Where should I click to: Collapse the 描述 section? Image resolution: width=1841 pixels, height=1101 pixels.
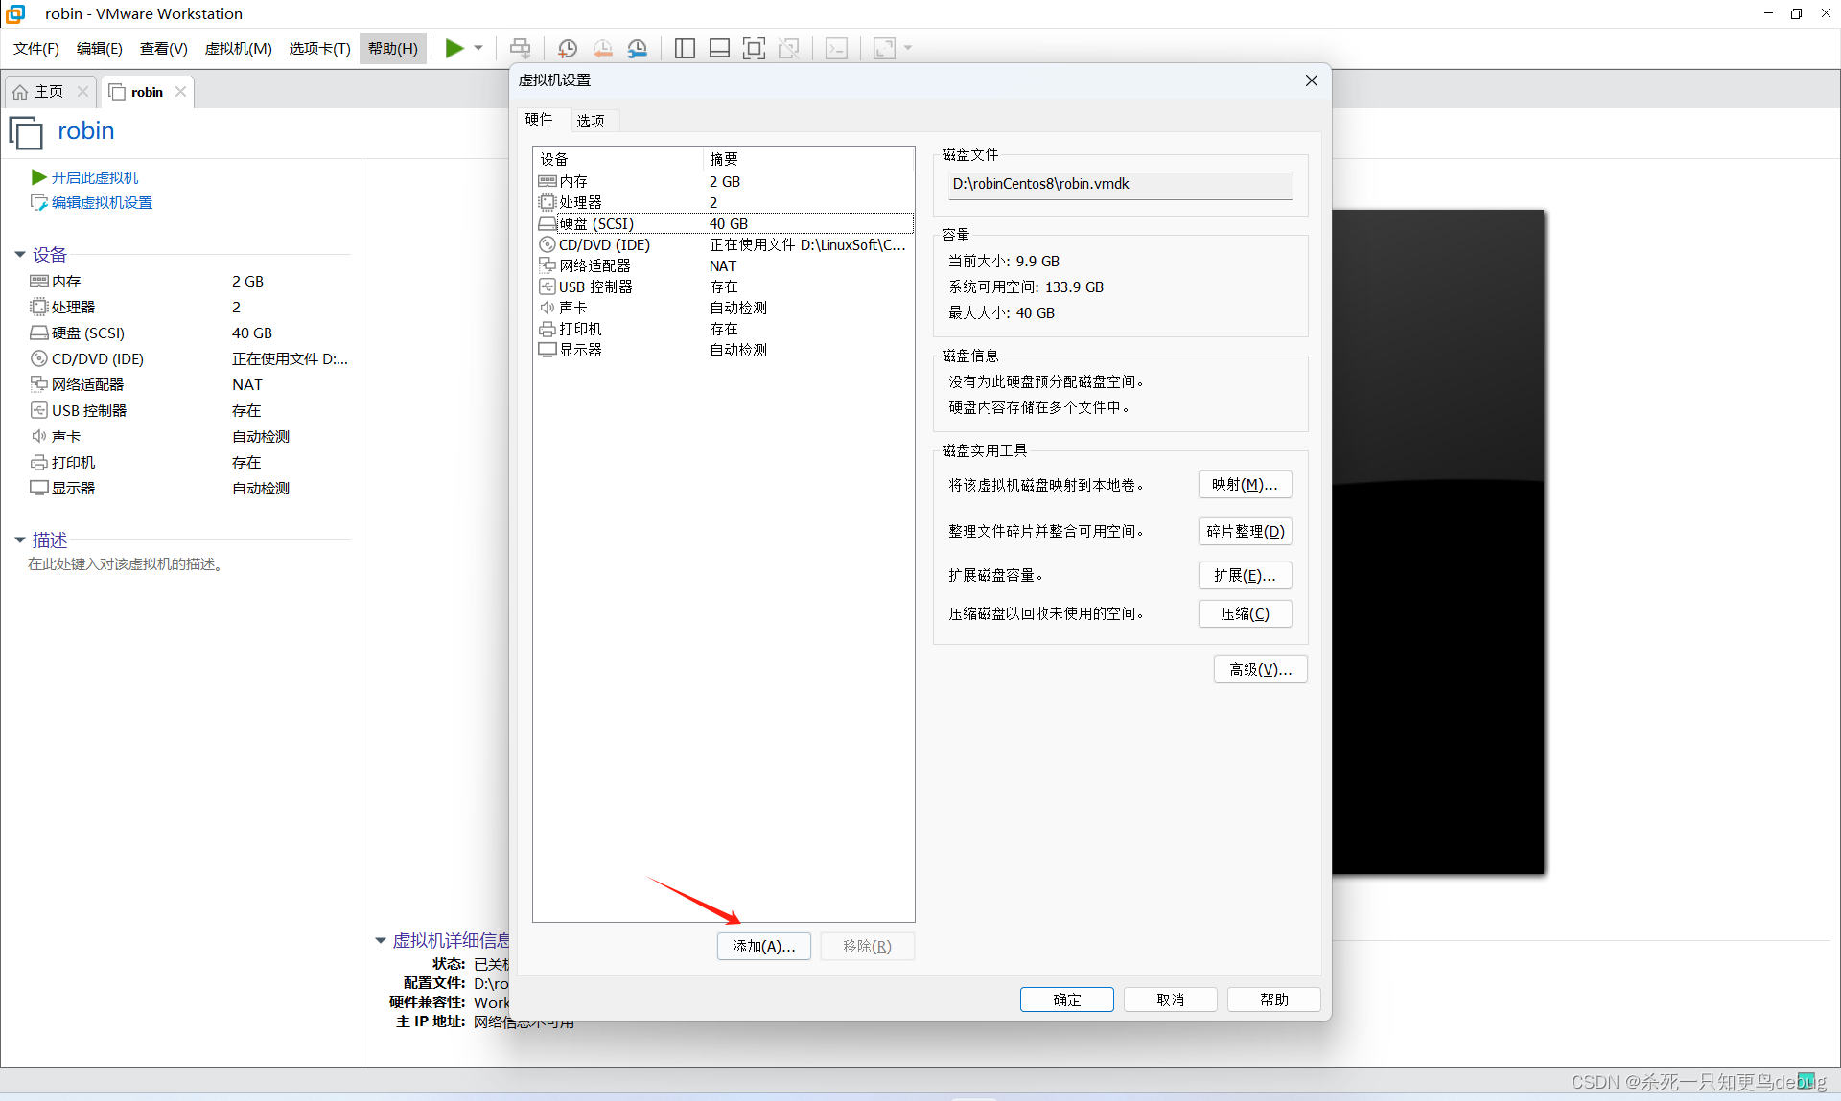20,539
